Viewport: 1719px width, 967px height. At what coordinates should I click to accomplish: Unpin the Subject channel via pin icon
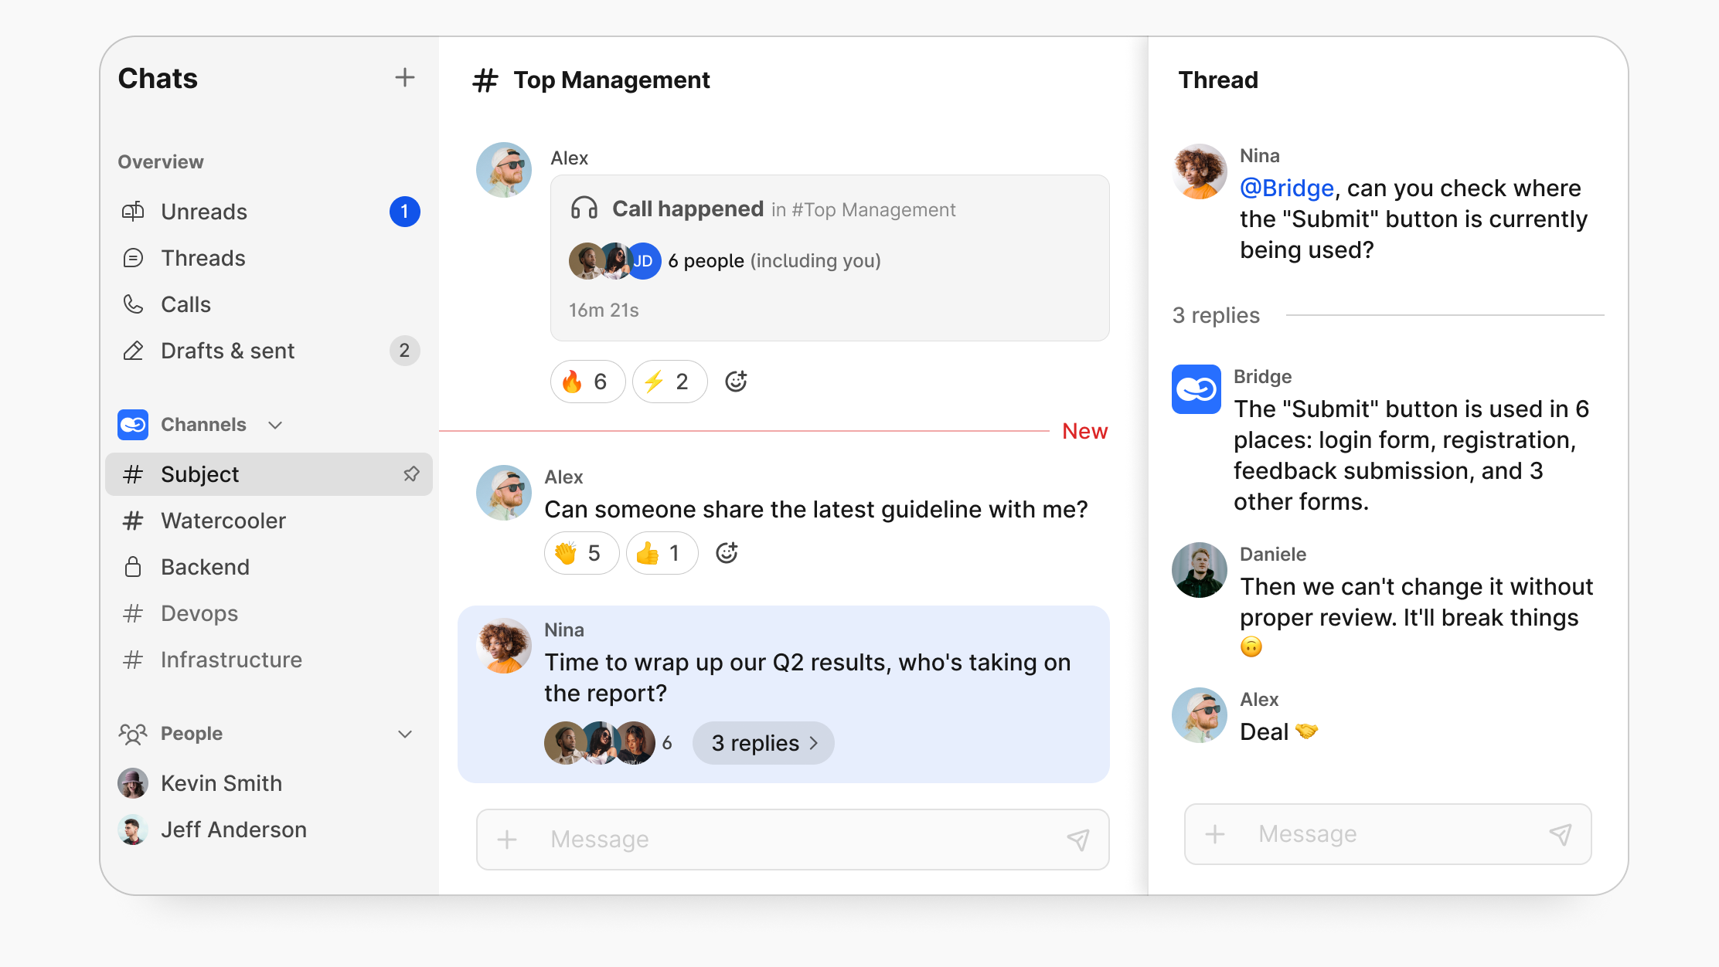pyautogui.click(x=411, y=474)
